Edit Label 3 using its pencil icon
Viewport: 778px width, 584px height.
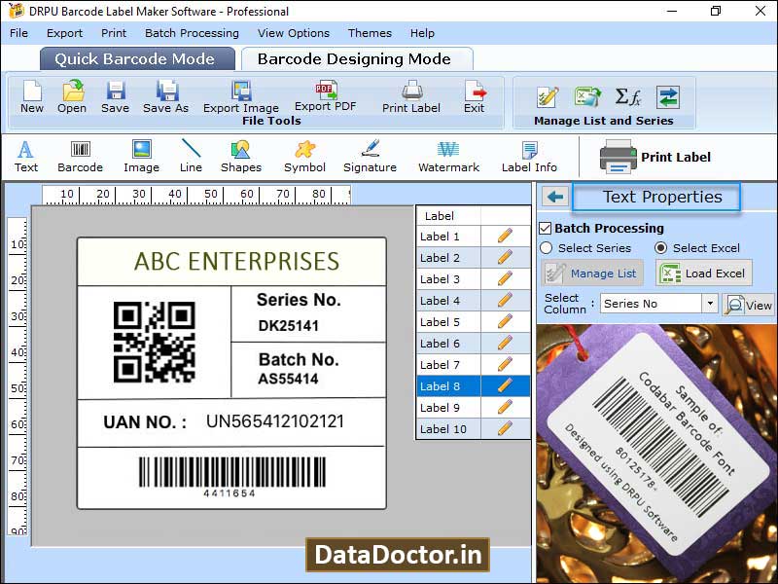point(504,279)
